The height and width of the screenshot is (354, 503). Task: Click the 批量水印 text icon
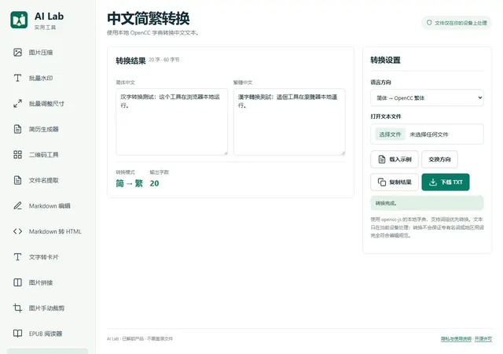[17, 78]
